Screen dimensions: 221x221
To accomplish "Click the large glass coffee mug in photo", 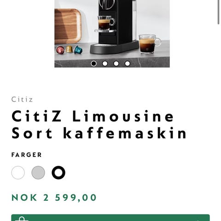I will tap(150, 44).
